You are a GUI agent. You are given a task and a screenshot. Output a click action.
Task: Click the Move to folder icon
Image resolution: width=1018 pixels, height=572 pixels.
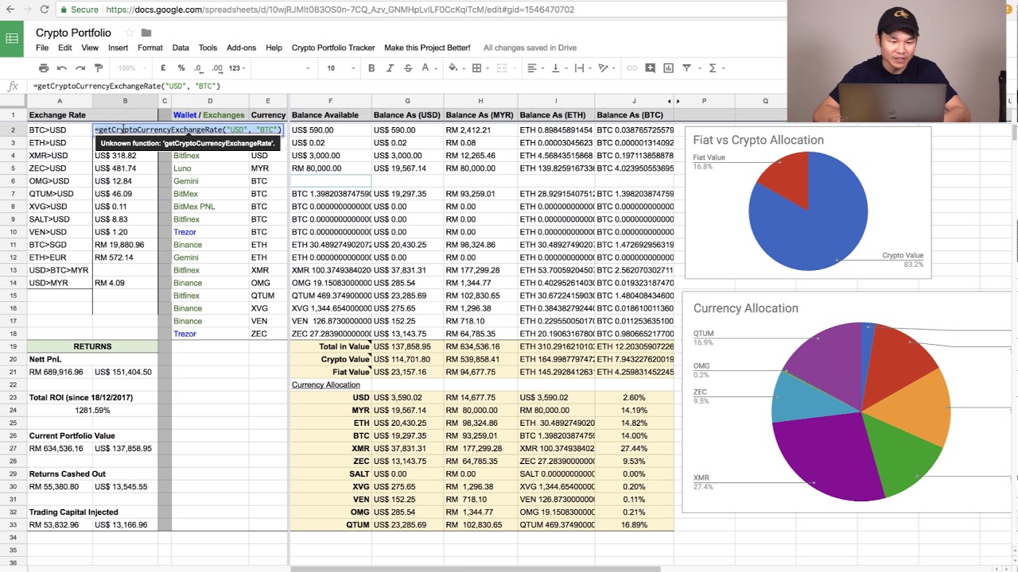pos(146,33)
